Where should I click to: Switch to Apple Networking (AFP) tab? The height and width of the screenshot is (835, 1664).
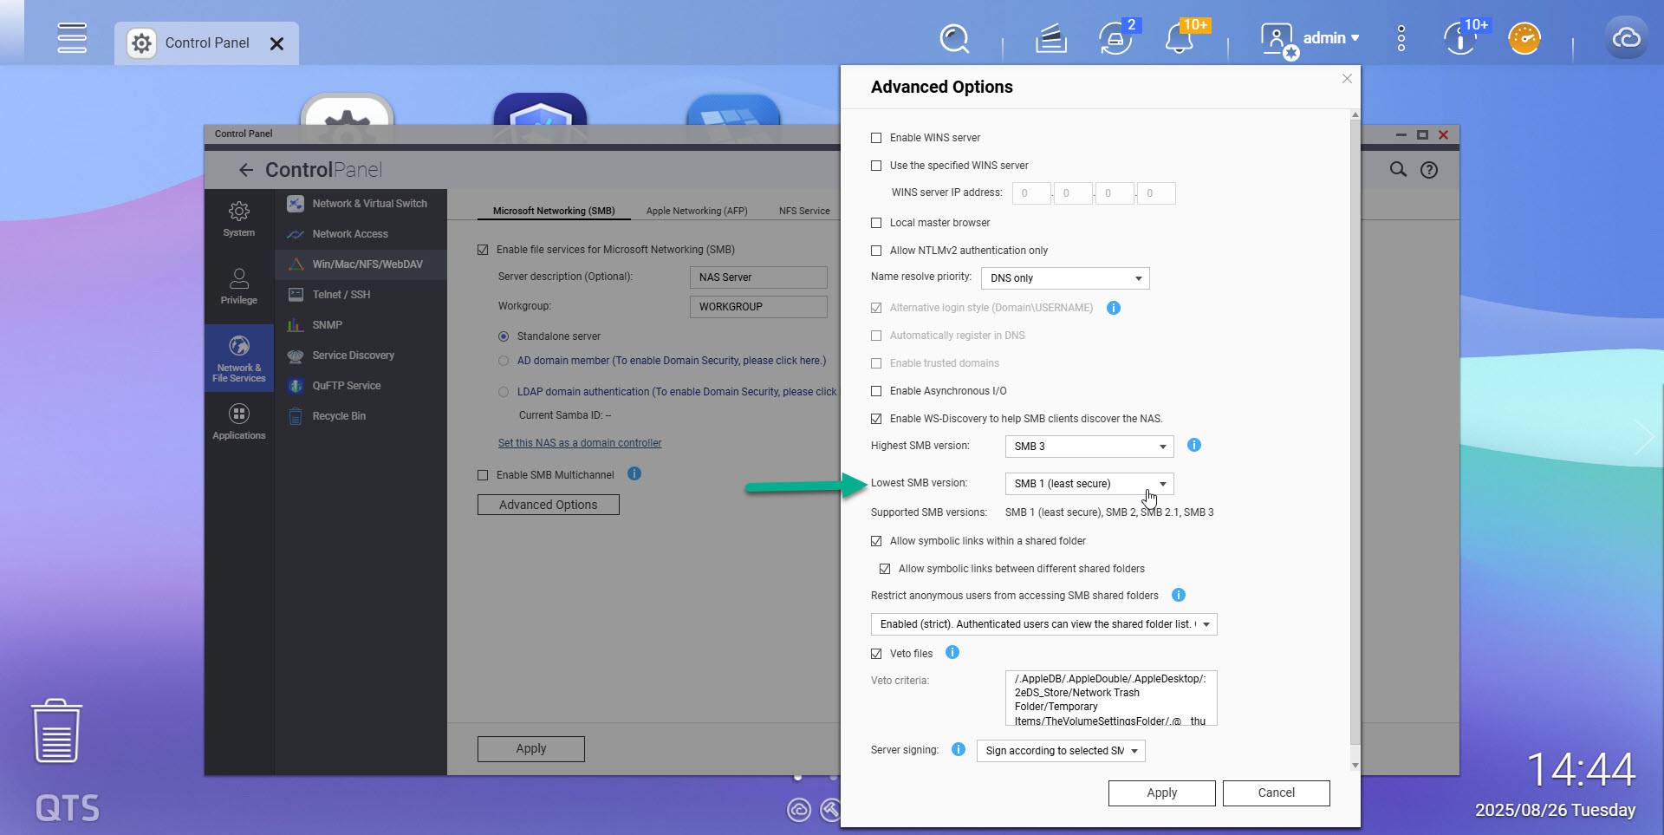(697, 211)
